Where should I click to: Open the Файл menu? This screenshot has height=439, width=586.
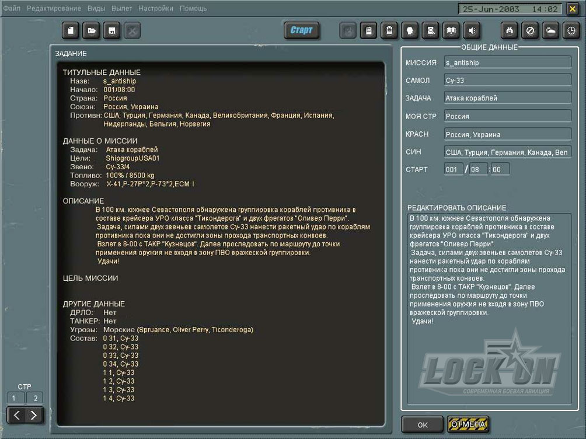click(x=12, y=9)
